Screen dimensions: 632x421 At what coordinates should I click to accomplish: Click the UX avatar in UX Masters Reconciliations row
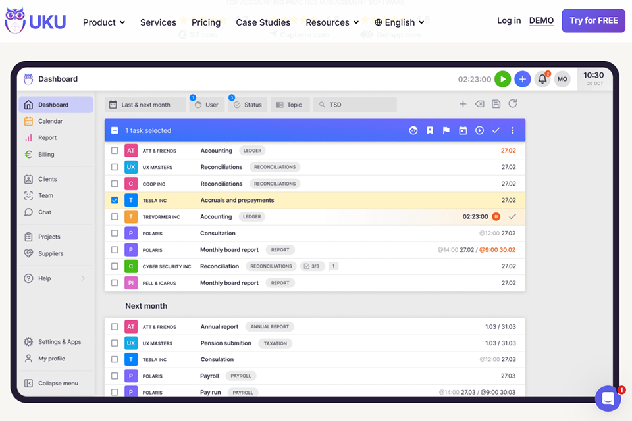click(x=131, y=167)
